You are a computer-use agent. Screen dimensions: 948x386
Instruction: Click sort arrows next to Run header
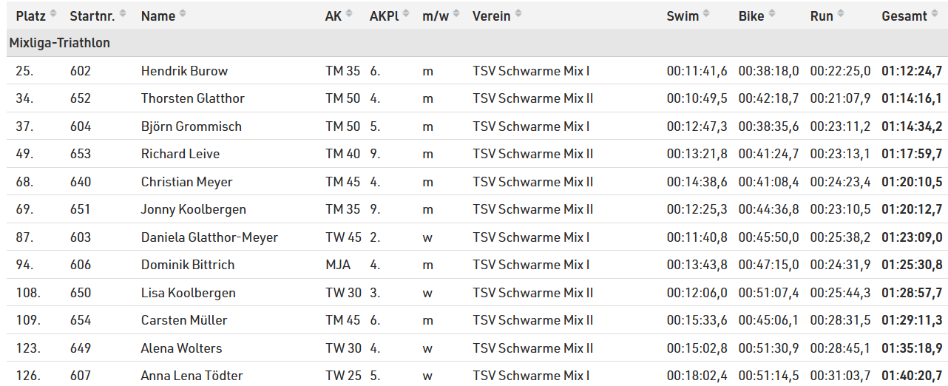tap(841, 14)
